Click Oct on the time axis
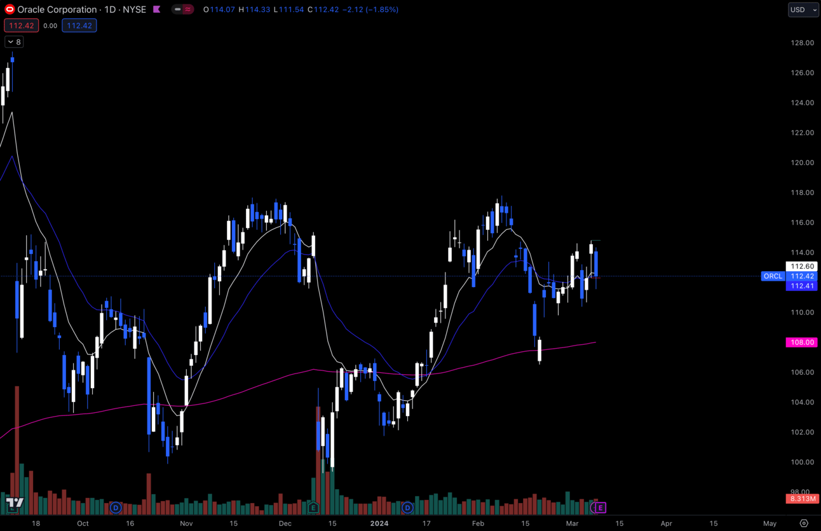This screenshot has width=821, height=531. click(x=83, y=523)
